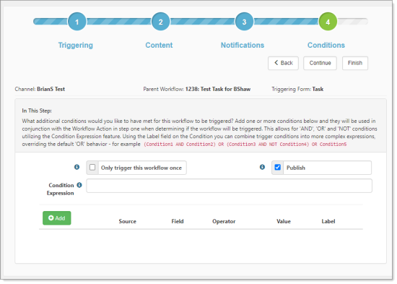Uncheck the Publish checkbox
The height and width of the screenshot is (284, 397).
click(x=277, y=168)
